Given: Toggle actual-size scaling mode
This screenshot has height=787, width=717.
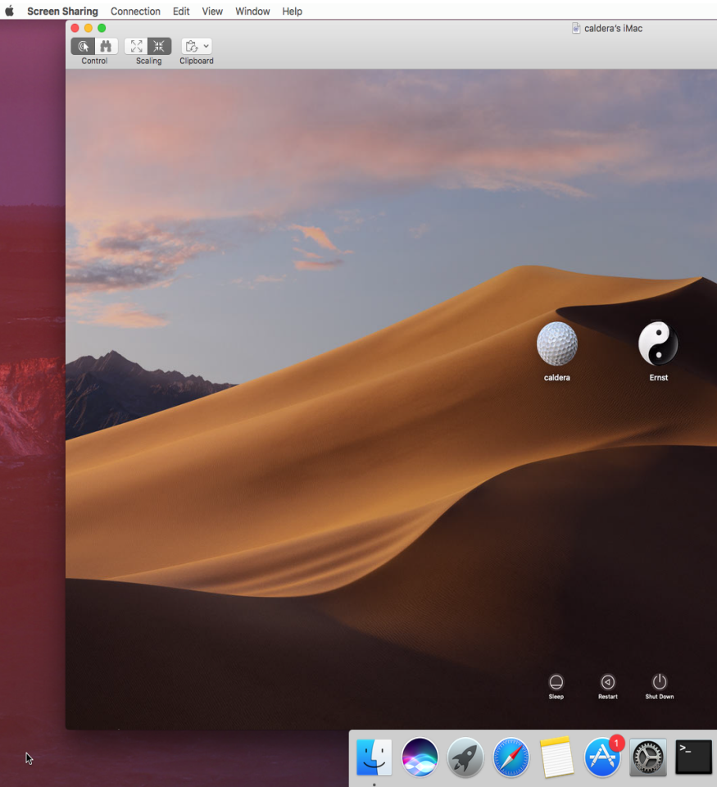Looking at the screenshot, I should point(159,46).
